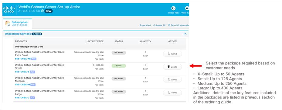Click PRODUCTS column header
This screenshot has height=110, width=282.
pos(21,41)
